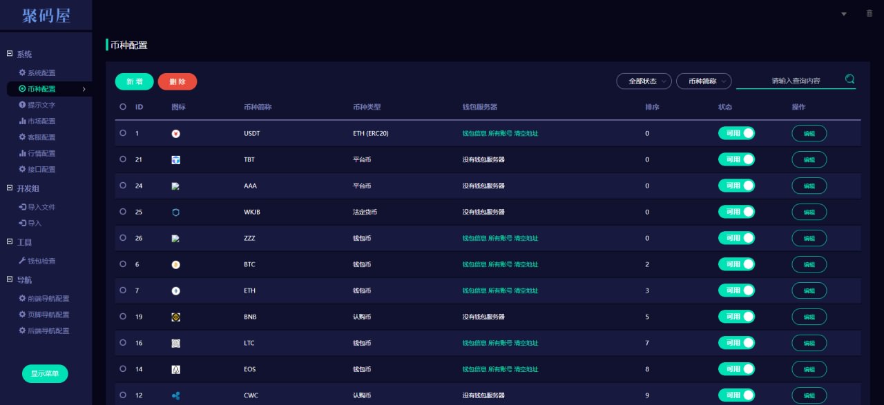
Task: Click the gear icon beside 页脚导航配置
Action: pyautogui.click(x=22, y=315)
